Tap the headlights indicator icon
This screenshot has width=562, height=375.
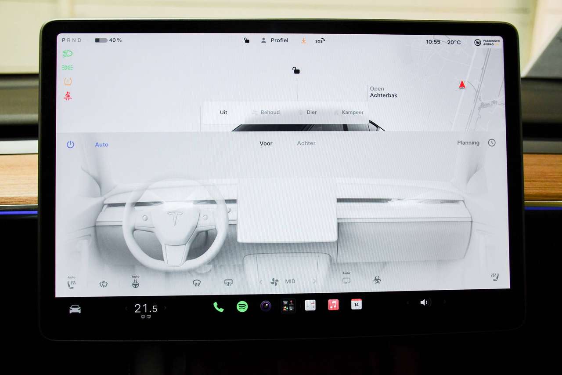68,54
